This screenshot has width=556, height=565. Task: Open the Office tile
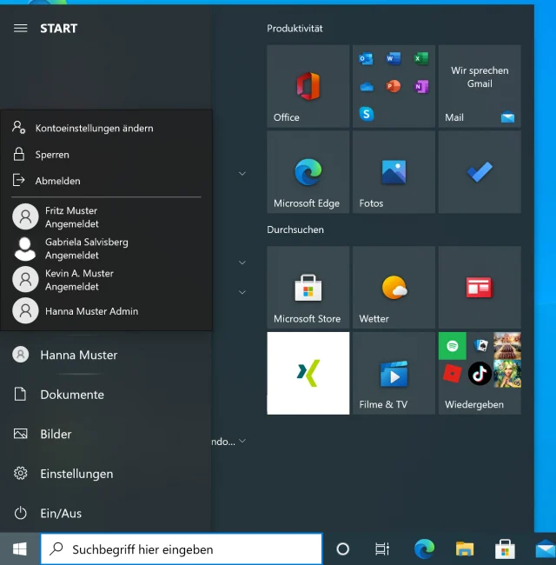[308, 87]
